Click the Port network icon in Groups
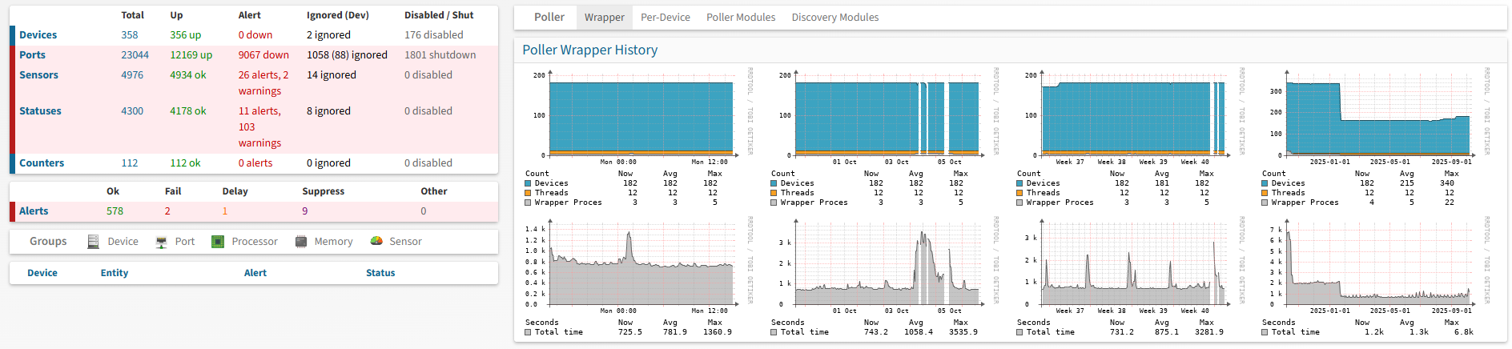 [x=161, y=242]
